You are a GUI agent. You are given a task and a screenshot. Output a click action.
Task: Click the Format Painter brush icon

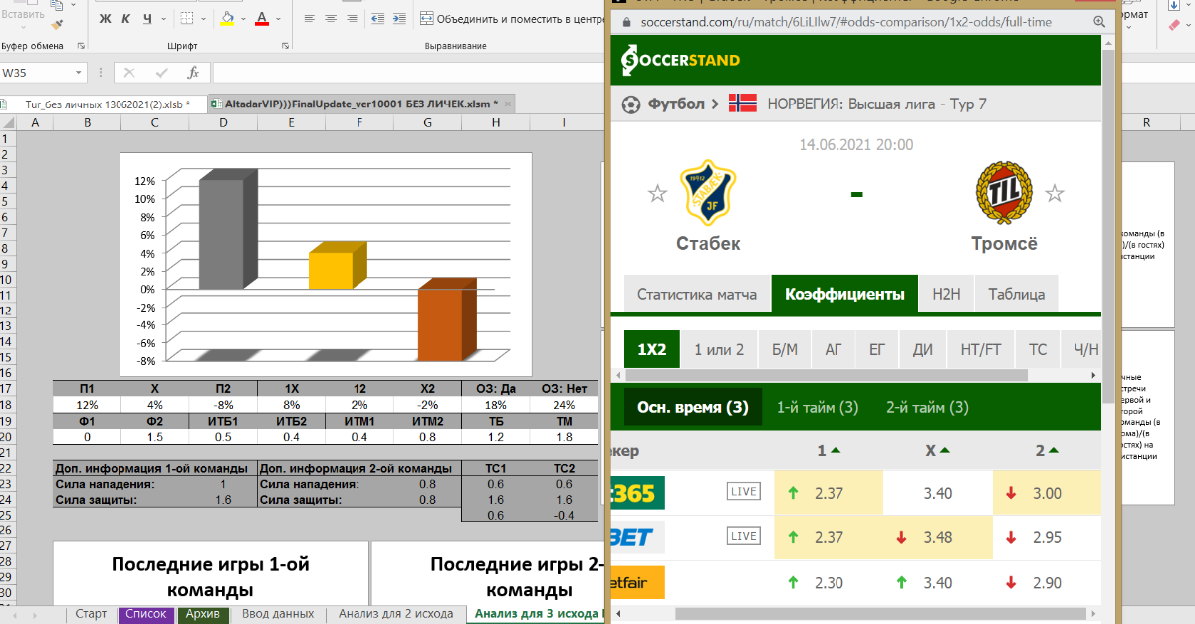pos(57,25)
